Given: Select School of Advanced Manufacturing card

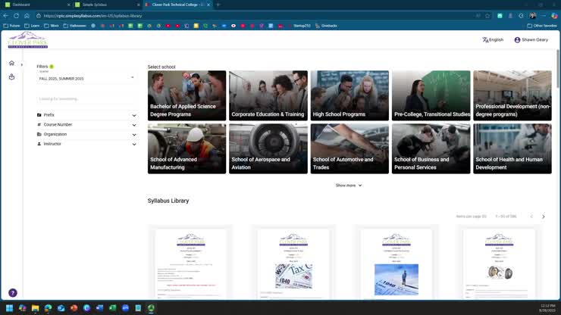Looking at the screenshot, I should (186, 148).
